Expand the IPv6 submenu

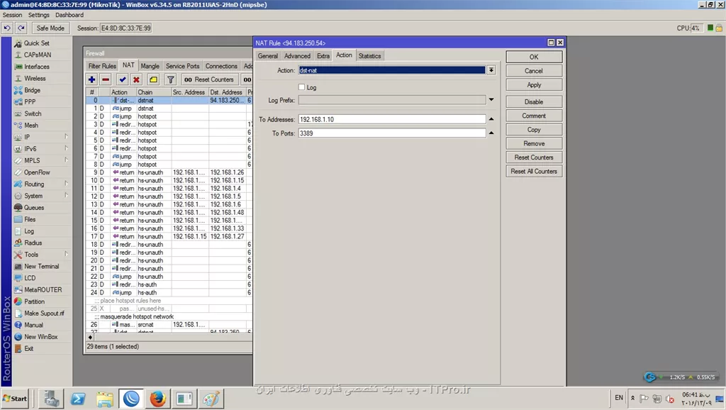[x=66, y=149]
